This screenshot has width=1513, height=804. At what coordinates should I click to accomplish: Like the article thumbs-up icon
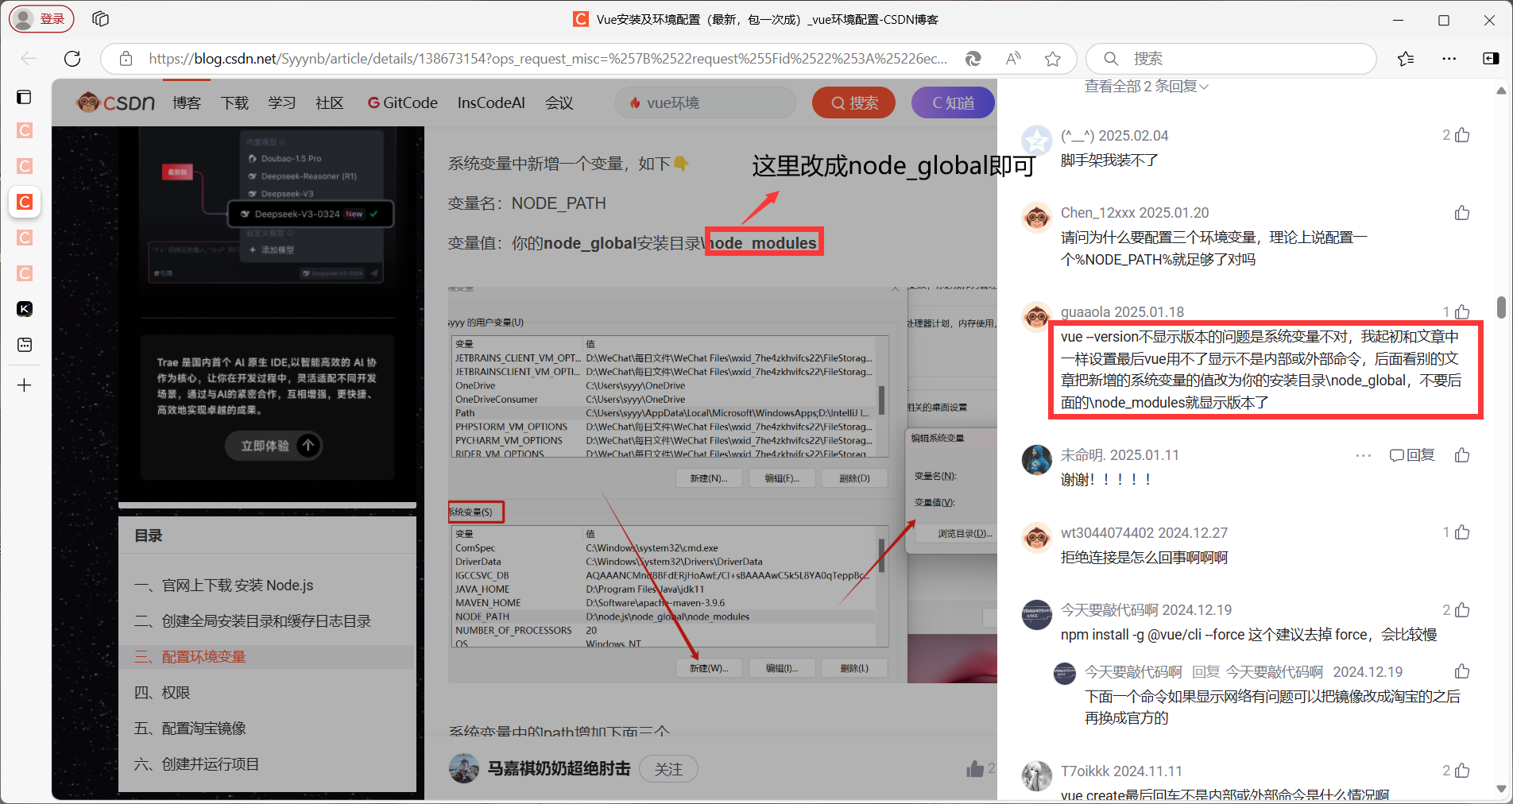[x=975, y=768]
